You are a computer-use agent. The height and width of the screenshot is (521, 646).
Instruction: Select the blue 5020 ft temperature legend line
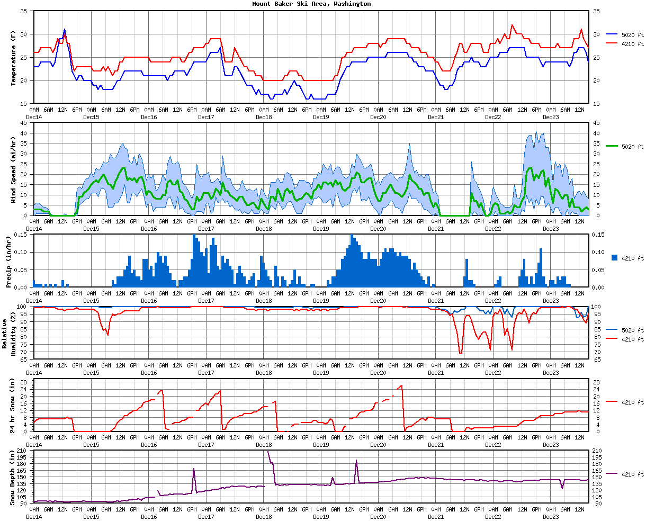click(612, 34)
